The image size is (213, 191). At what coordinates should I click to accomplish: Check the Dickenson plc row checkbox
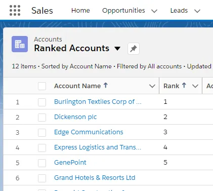pos(42,118)
